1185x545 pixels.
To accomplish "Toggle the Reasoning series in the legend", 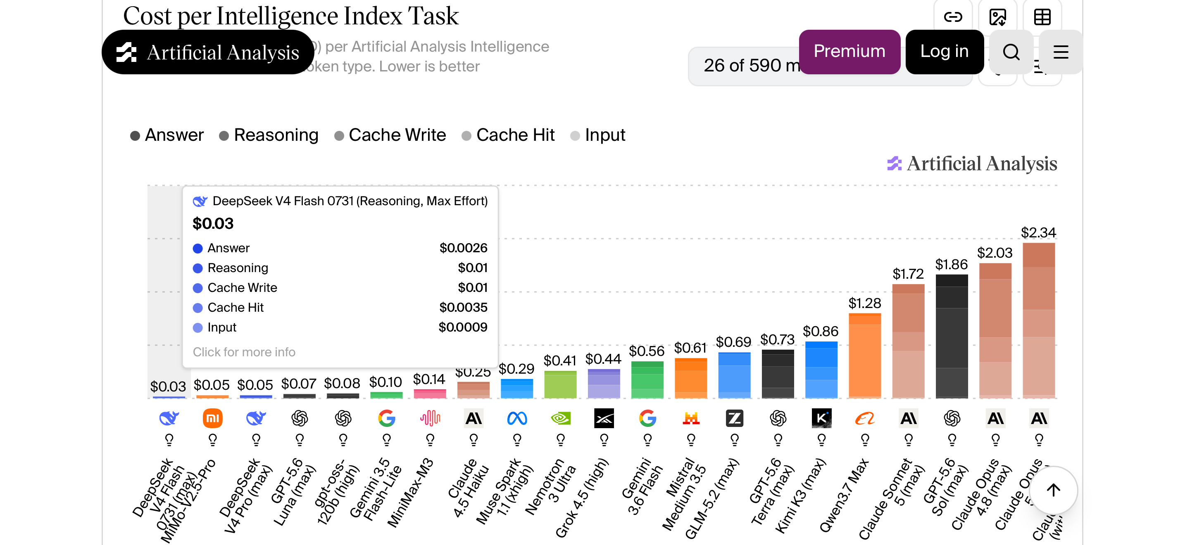I will pos(269,135).
